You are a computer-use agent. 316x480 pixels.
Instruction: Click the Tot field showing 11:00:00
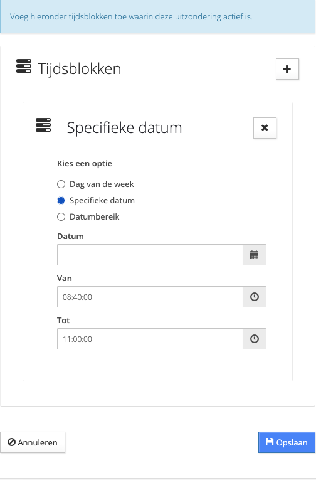[150, 339]
